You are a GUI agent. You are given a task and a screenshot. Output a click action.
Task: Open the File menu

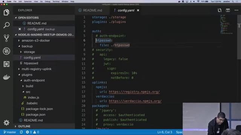coord(15,1)
